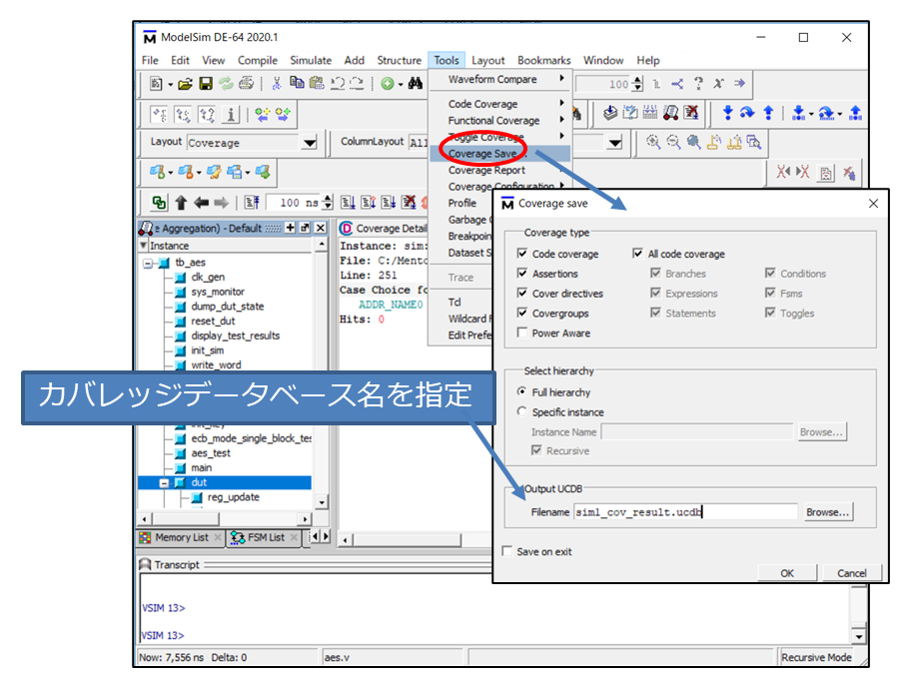Click the Zoom In magnifier icon
This screenshot has height=688, width=910.
pyautogui.click(x=653, y=142)
